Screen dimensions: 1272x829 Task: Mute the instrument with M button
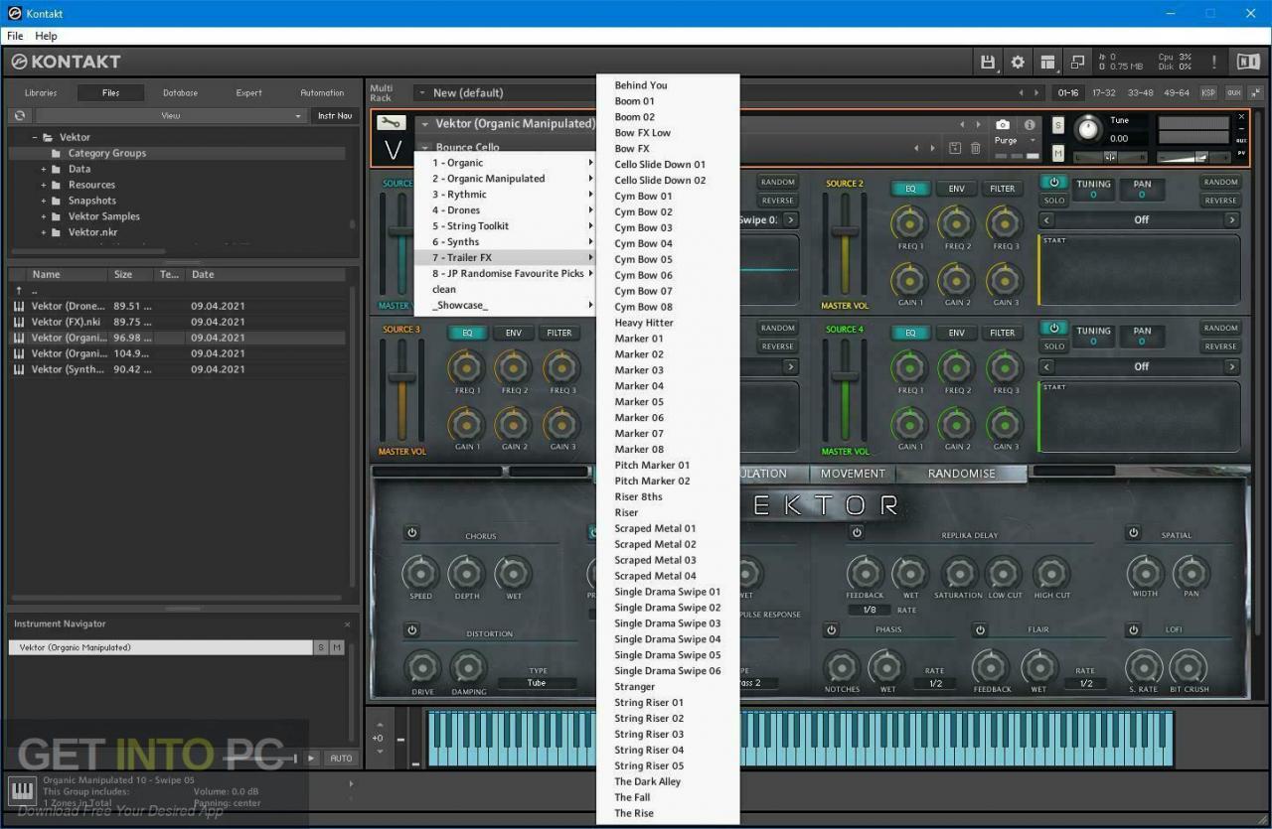(1058, 153)
